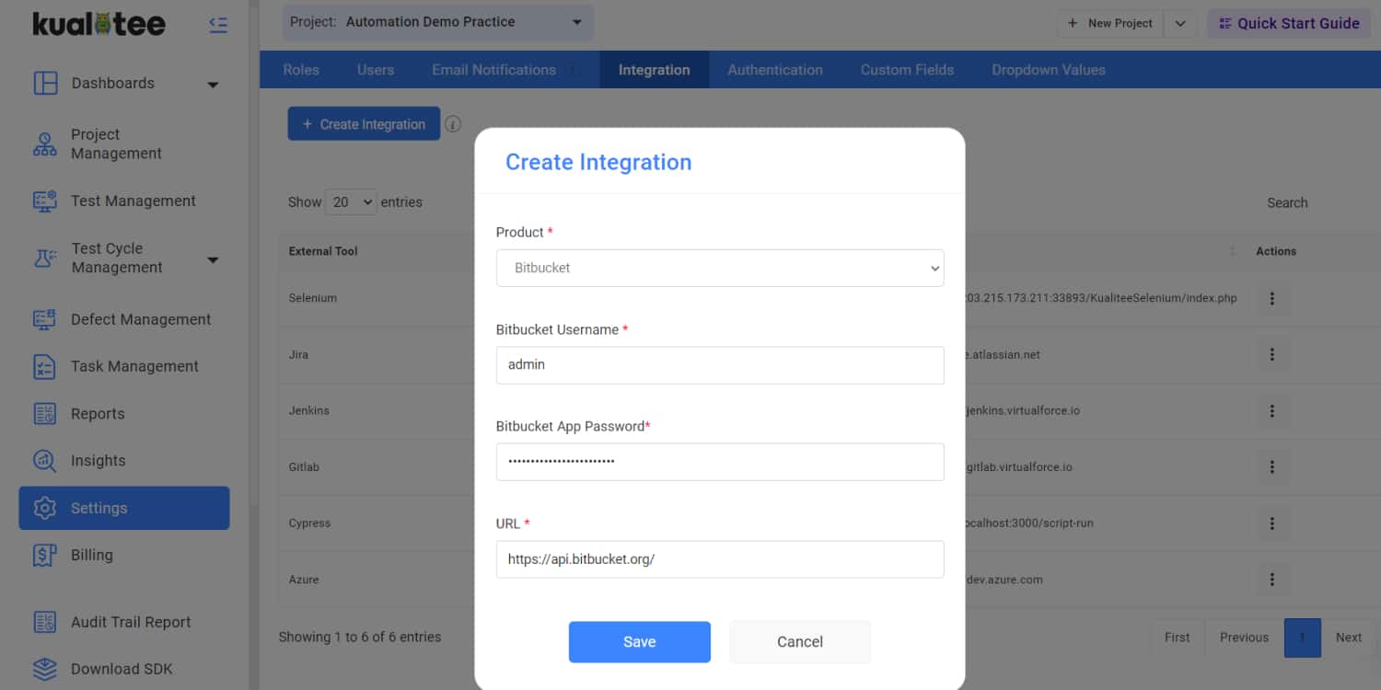Save the Bitbucket integration
Image resolution: width=1381 pixels, height=690 pixels.
click(x=639, y=642)
